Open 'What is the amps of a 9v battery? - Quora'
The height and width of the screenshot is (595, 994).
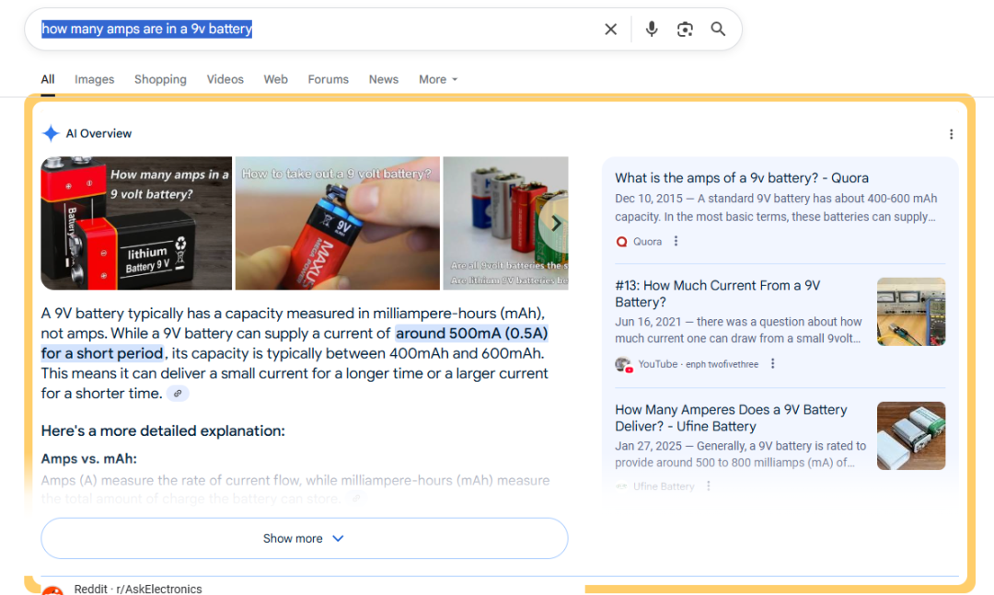(742, 178)
